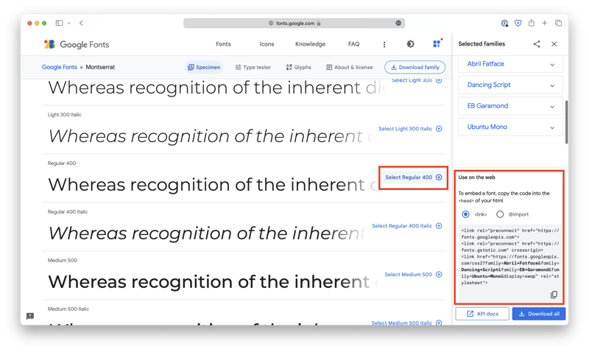This screenshot has width=589, height=352.
Task: Open the sidebar dropdown chevron in Safari
Action: pos(68,23)
